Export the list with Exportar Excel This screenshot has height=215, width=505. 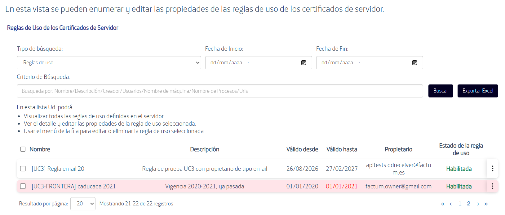(478, 91)
